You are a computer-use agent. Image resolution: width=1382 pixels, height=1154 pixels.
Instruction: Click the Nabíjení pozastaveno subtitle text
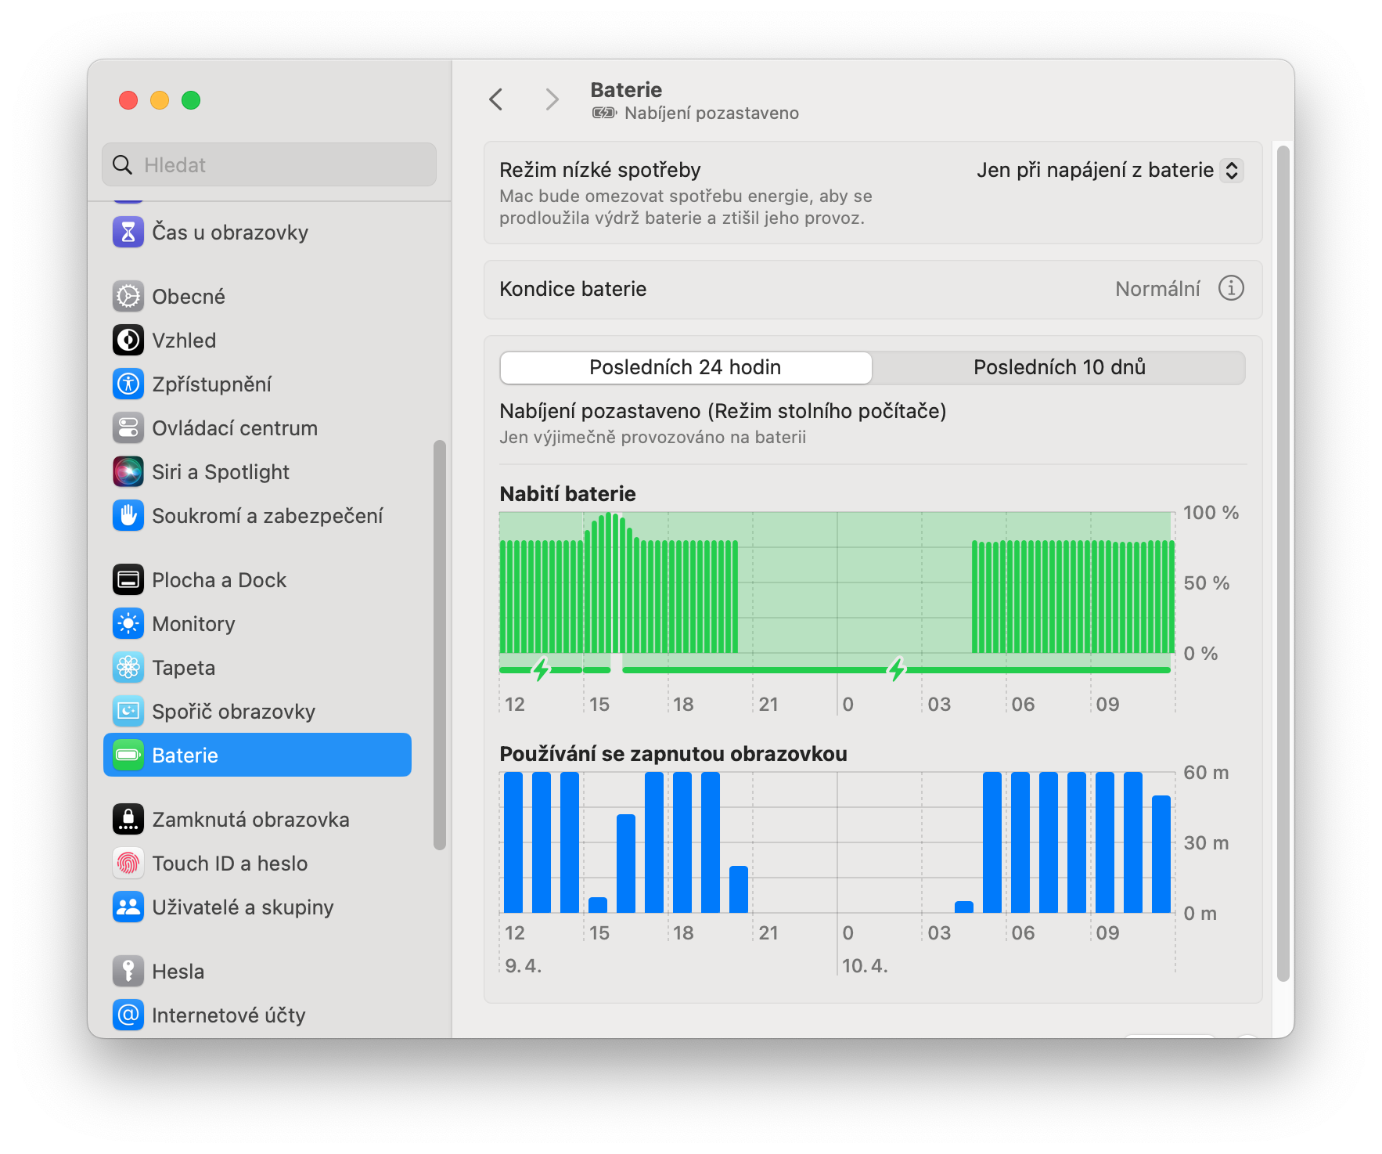[711, 114]
